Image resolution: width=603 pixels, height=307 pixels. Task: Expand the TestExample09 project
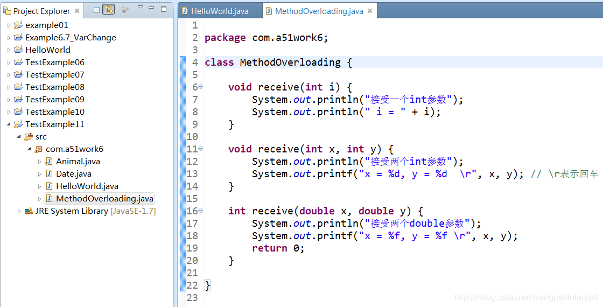click(x=9, y=100)
